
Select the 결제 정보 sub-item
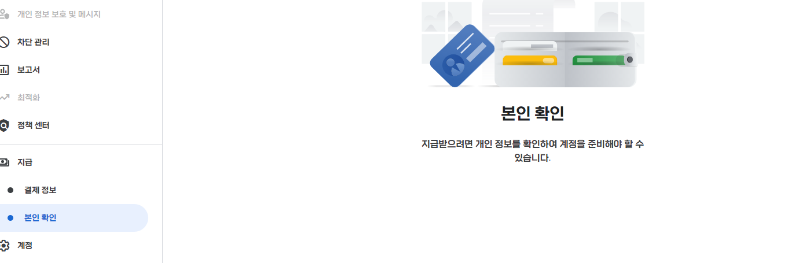41,190
